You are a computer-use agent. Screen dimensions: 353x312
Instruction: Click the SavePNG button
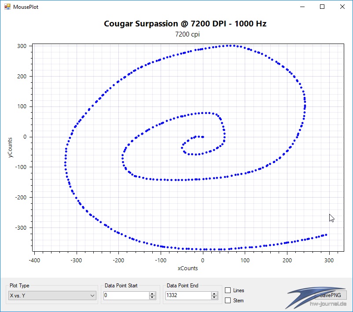330,295
